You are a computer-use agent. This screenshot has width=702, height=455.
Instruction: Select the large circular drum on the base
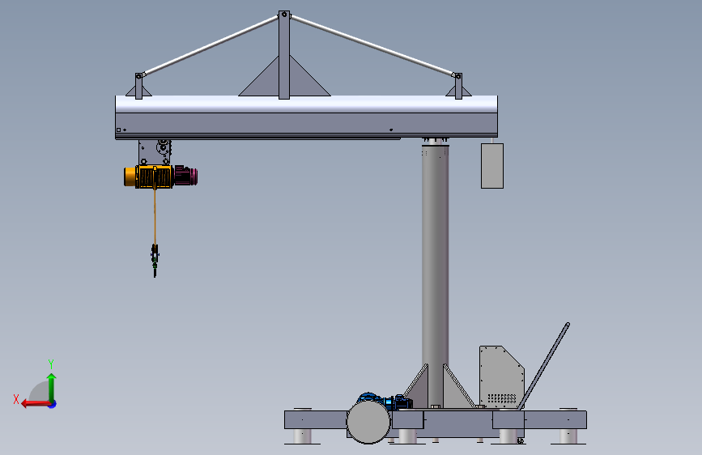[x=368, y=423]
